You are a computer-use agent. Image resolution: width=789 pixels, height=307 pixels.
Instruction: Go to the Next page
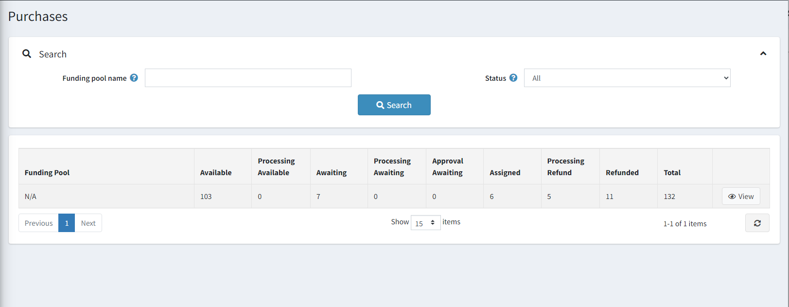(88, 223)
